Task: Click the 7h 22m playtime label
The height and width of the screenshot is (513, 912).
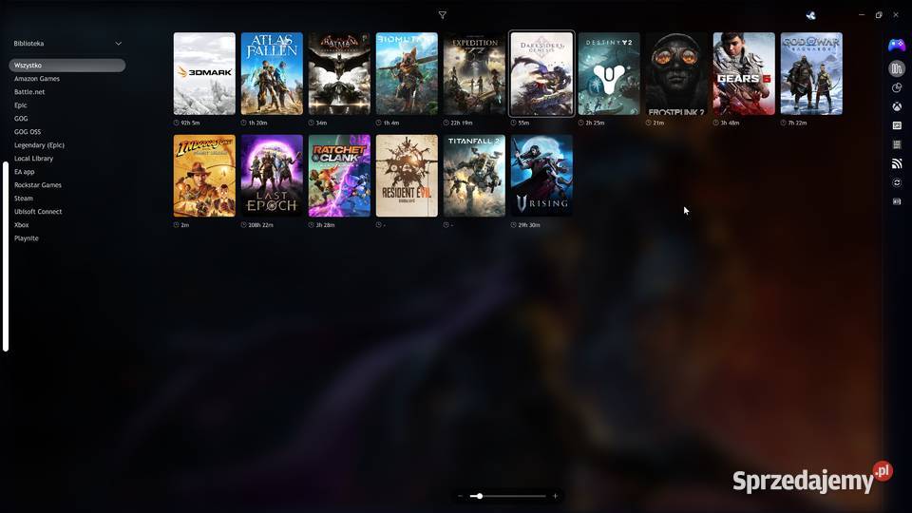Action: (x=797, y=123)
